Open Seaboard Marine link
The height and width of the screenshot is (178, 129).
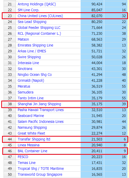(x=31, y=116)
